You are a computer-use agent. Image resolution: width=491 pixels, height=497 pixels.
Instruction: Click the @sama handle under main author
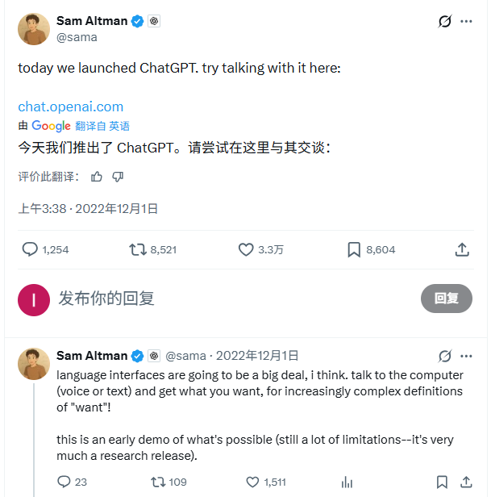[x=77, y=36]
